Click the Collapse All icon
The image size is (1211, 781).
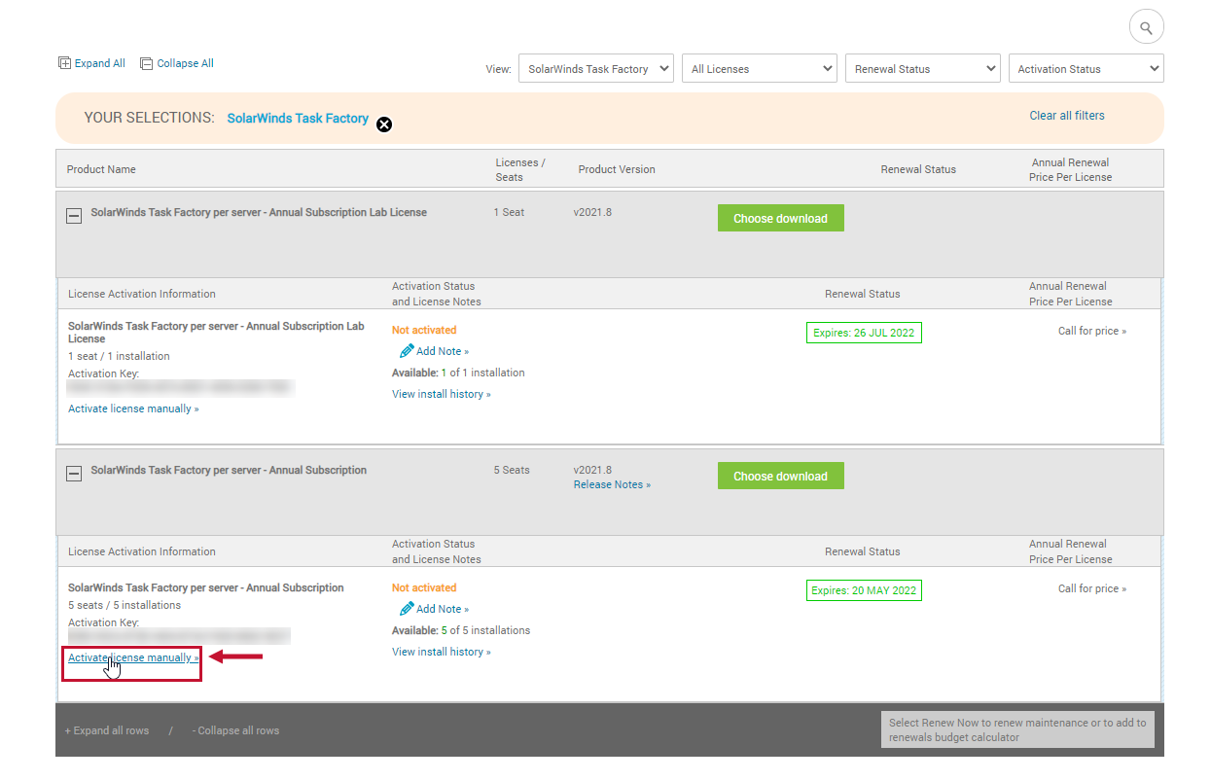[144, 62]
